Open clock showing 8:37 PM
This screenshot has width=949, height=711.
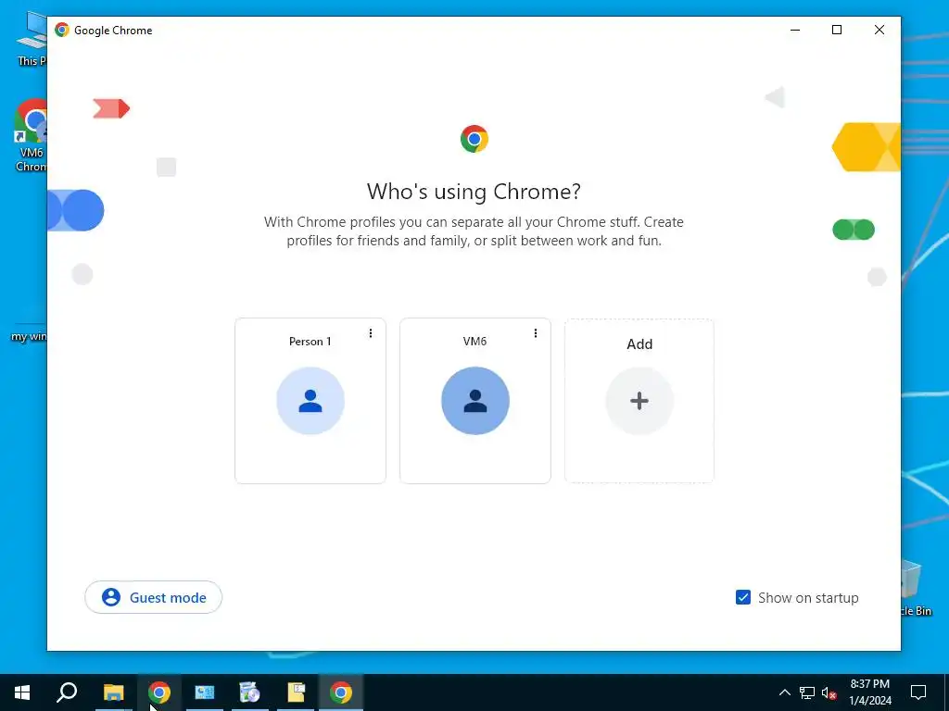(870, 692)
